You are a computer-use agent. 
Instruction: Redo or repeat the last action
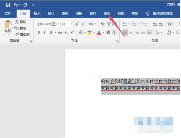[25, 5]
